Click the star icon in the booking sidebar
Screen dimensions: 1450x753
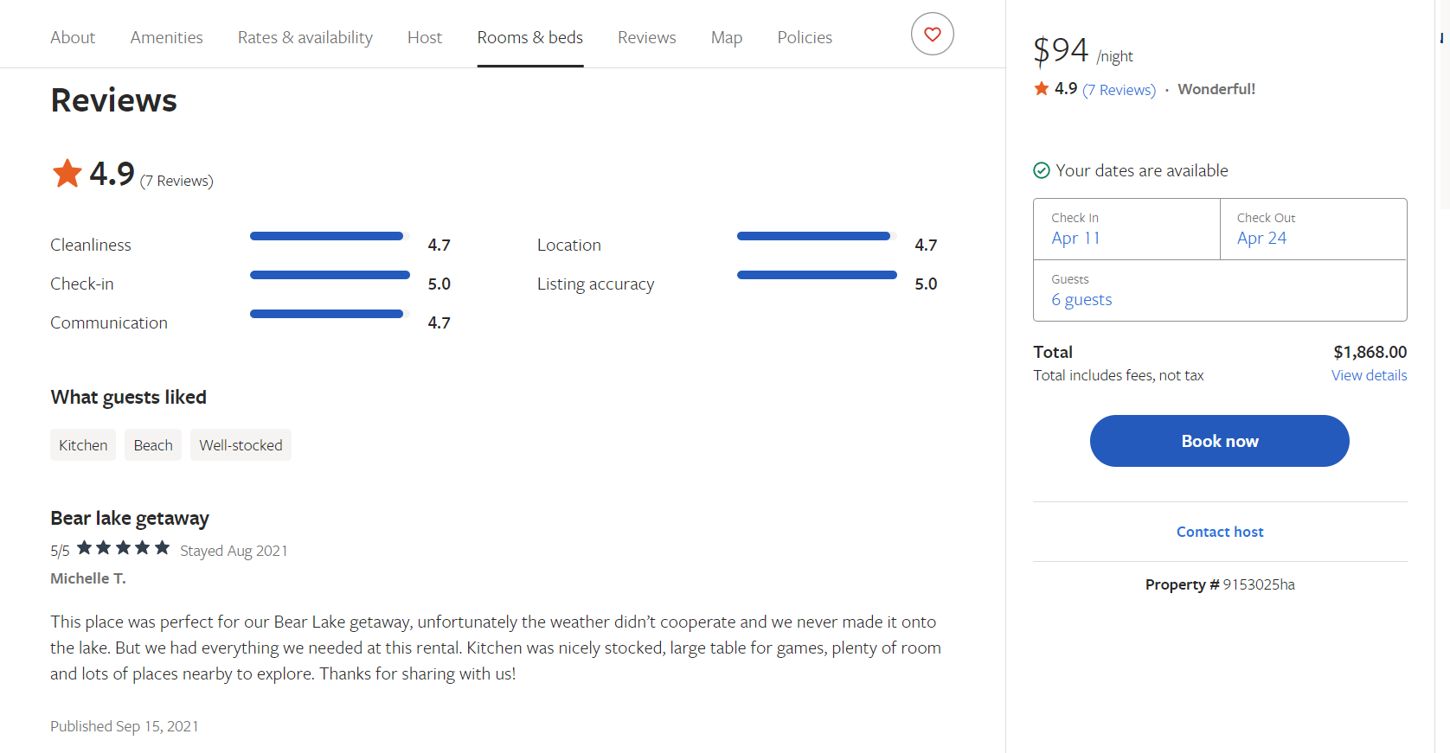(x=1042, y=88)
